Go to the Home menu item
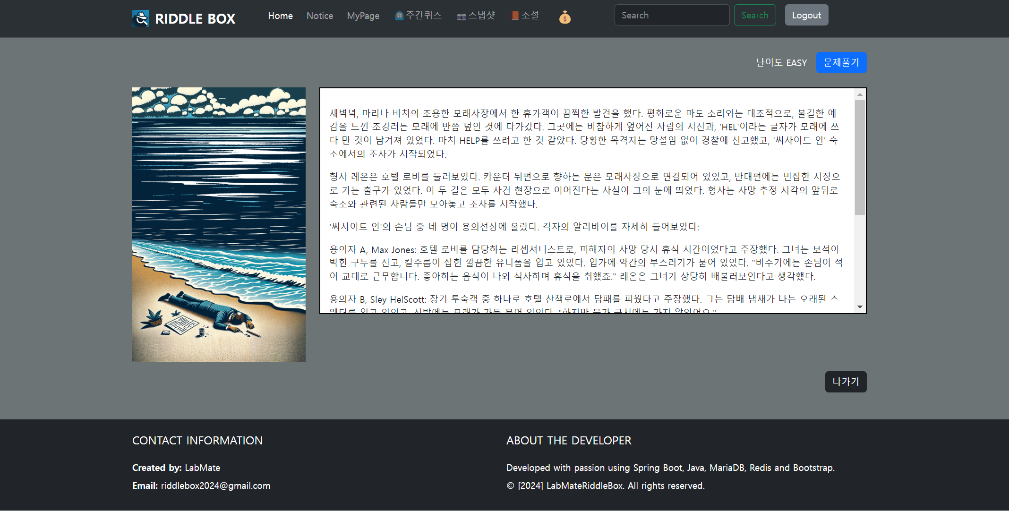This screenshot has height=511, width=1009. 280,16
